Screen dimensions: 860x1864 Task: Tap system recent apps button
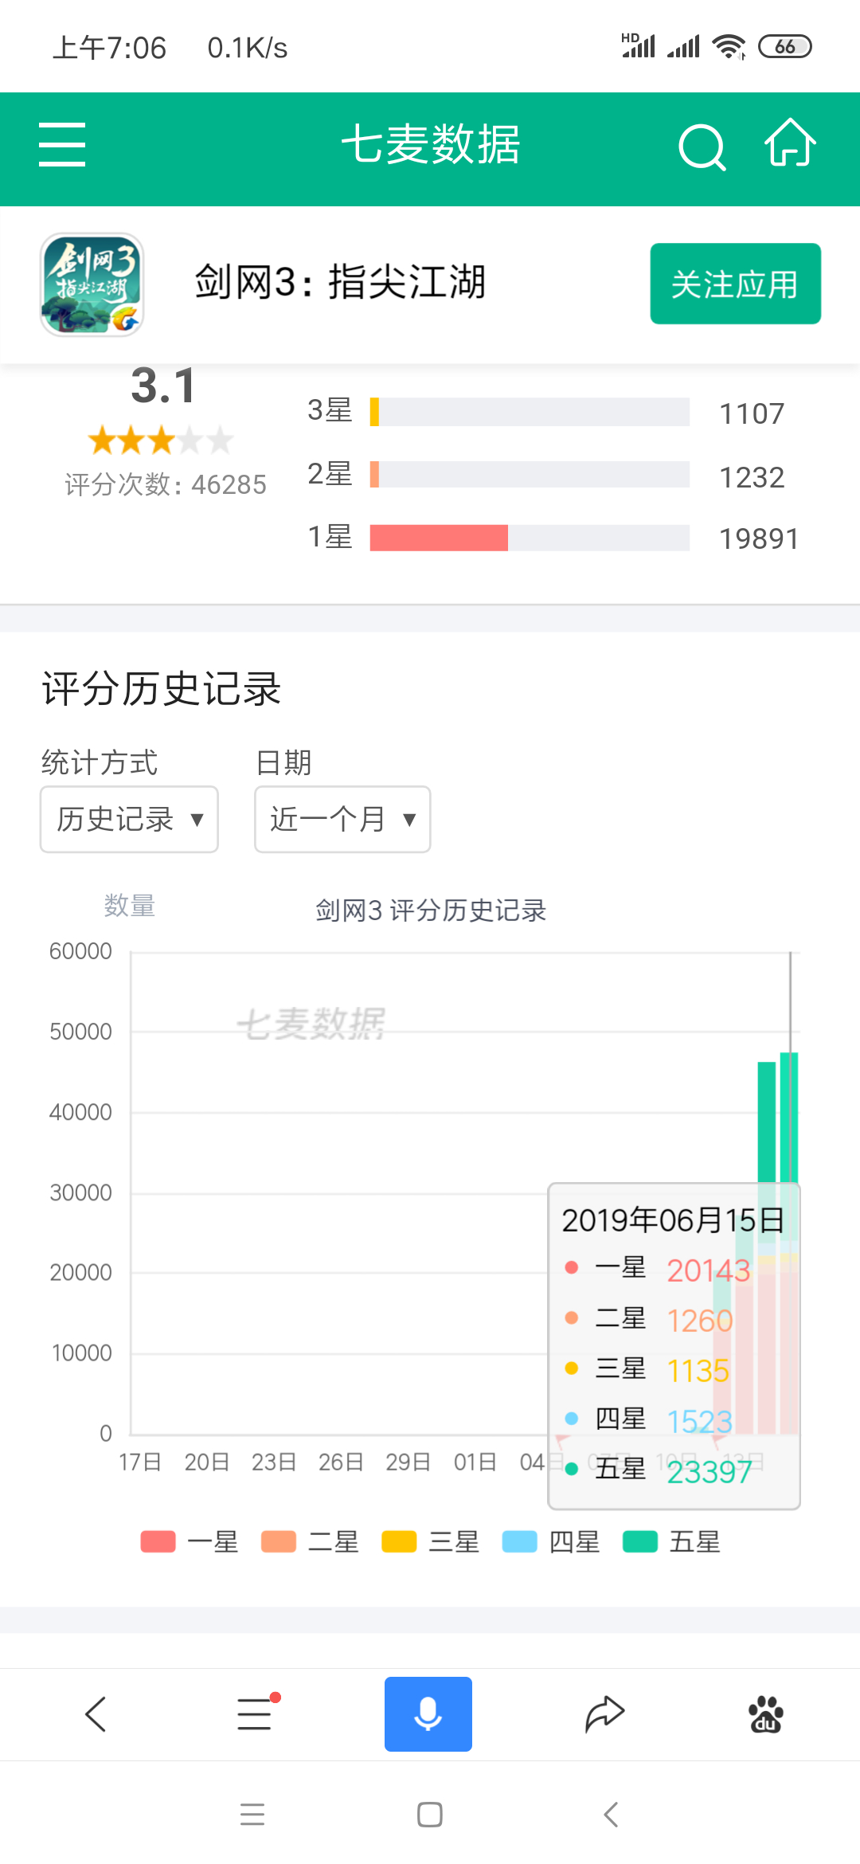[252, 1815]
